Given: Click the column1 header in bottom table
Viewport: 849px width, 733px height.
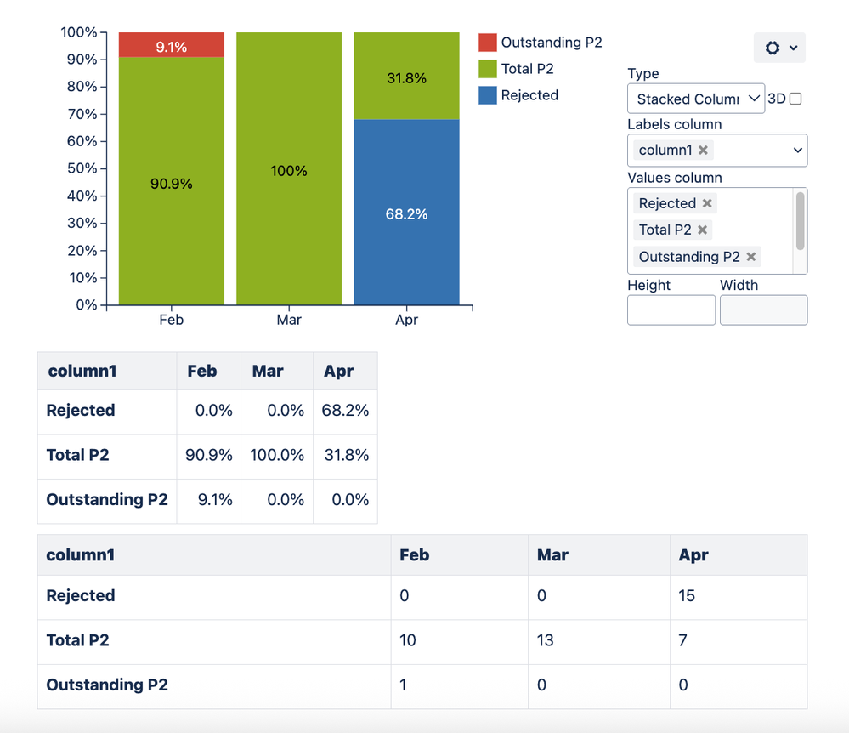Looking at the screenshot, I should (81, 555).
